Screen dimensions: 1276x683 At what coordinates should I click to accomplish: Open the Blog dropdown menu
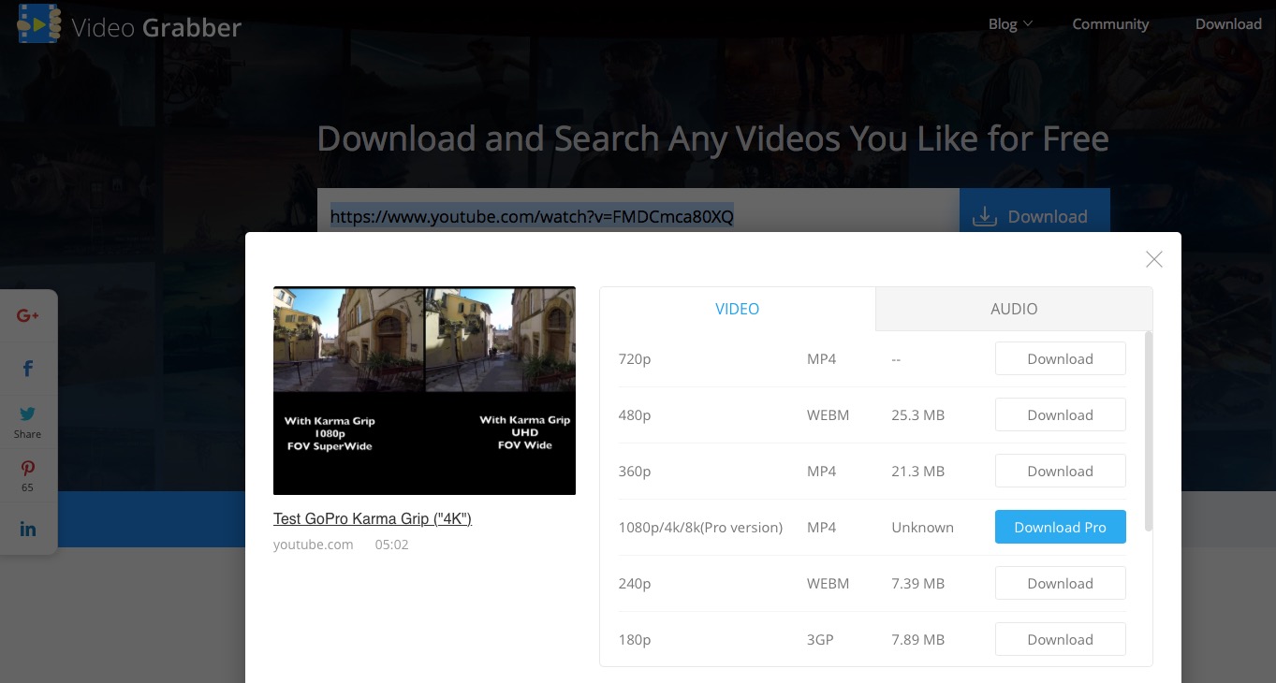tap(1010, 24)
